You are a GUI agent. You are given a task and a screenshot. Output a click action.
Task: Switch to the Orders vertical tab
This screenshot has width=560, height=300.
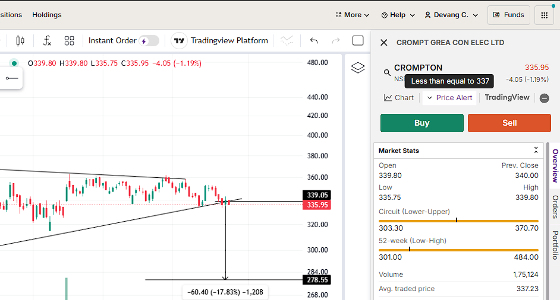pyautogui.click(x=555, y=207)
